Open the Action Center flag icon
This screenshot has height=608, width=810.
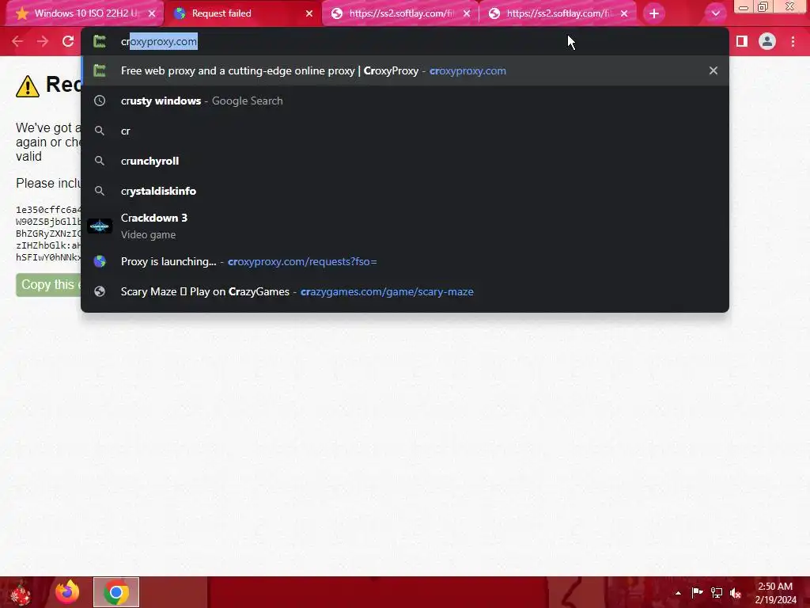click(697, 593)
